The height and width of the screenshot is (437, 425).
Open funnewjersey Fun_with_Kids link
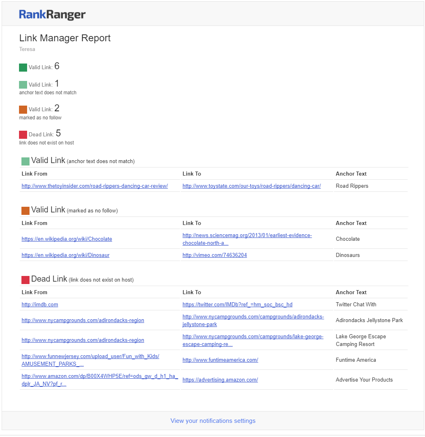click(91, 360)
